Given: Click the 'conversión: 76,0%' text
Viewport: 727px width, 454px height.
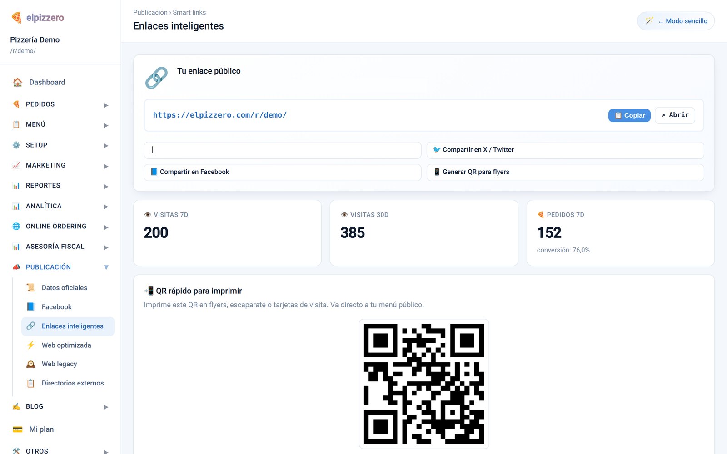Looking at the screenshot, I should (x=563, y=250).
